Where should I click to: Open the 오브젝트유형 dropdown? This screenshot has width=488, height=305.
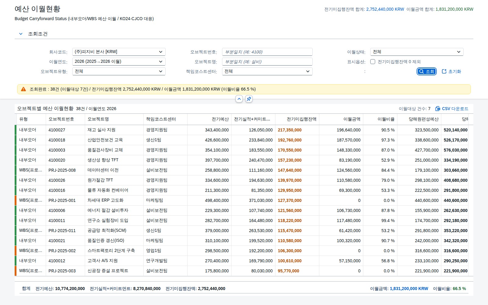pos(119,71)
